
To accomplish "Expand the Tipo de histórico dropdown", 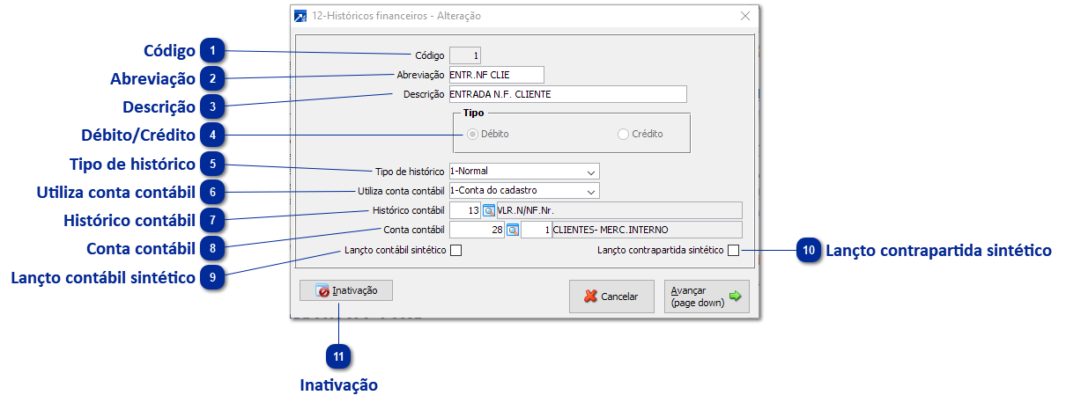I will tap(591, 171).
